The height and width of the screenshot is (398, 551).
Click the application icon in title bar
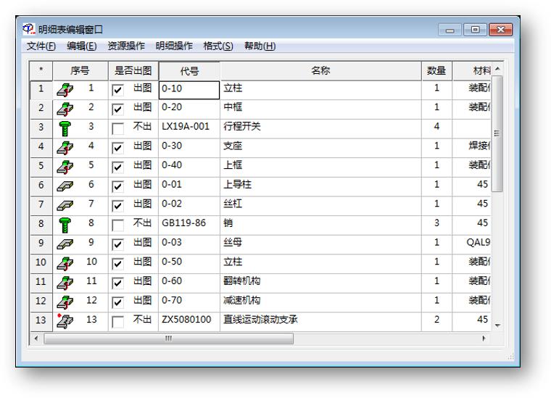(x=29, y=29)
